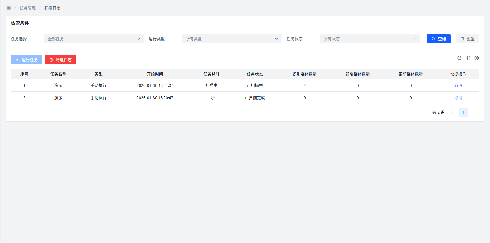Select page number 1 in pagination
Image resolution: width=490 pixels, height=243 pixels.
[x=463, y=112]
